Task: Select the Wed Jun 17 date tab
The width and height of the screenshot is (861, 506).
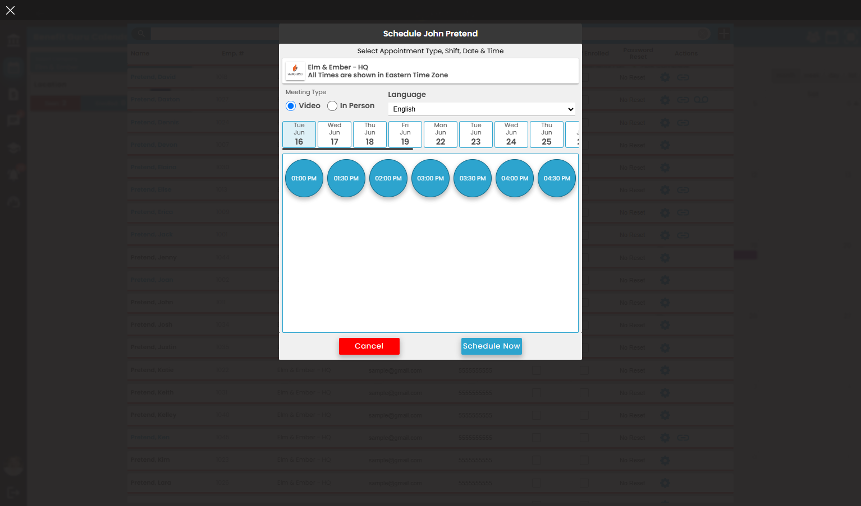Action: (335, 134)
